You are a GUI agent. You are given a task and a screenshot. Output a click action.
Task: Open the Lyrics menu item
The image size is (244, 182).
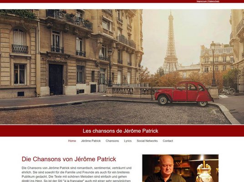pyautogui.click(x=128, y=141)
